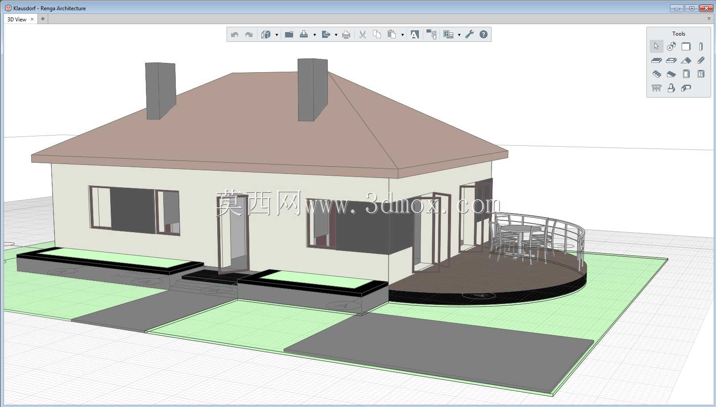Close the 3D View tab
716x407 pixels.
point(32,19)
